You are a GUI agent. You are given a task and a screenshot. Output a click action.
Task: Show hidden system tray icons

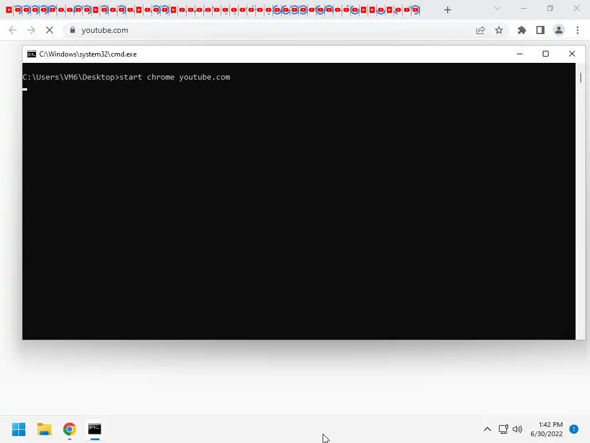pyautogui.click(x=487, y=429)
